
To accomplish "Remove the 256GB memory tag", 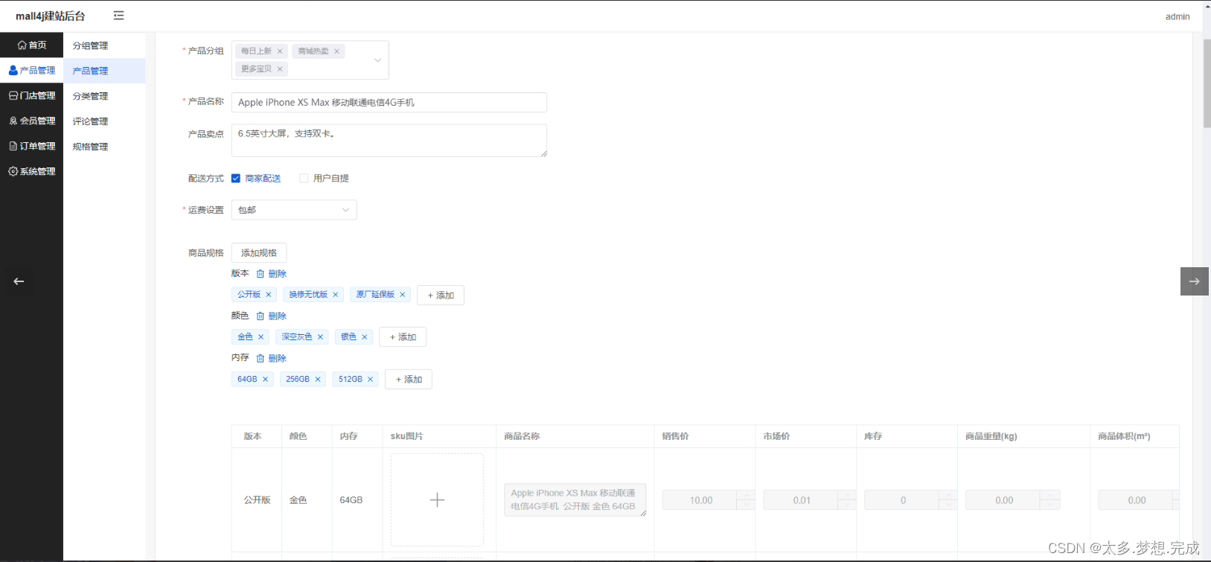I will (x=318, y=380).
